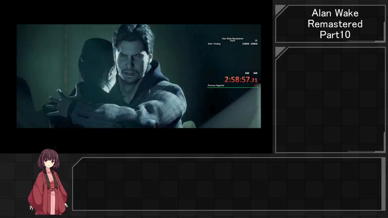
Task: Click the anime avatar in red kimono
Action: [48, 182]
